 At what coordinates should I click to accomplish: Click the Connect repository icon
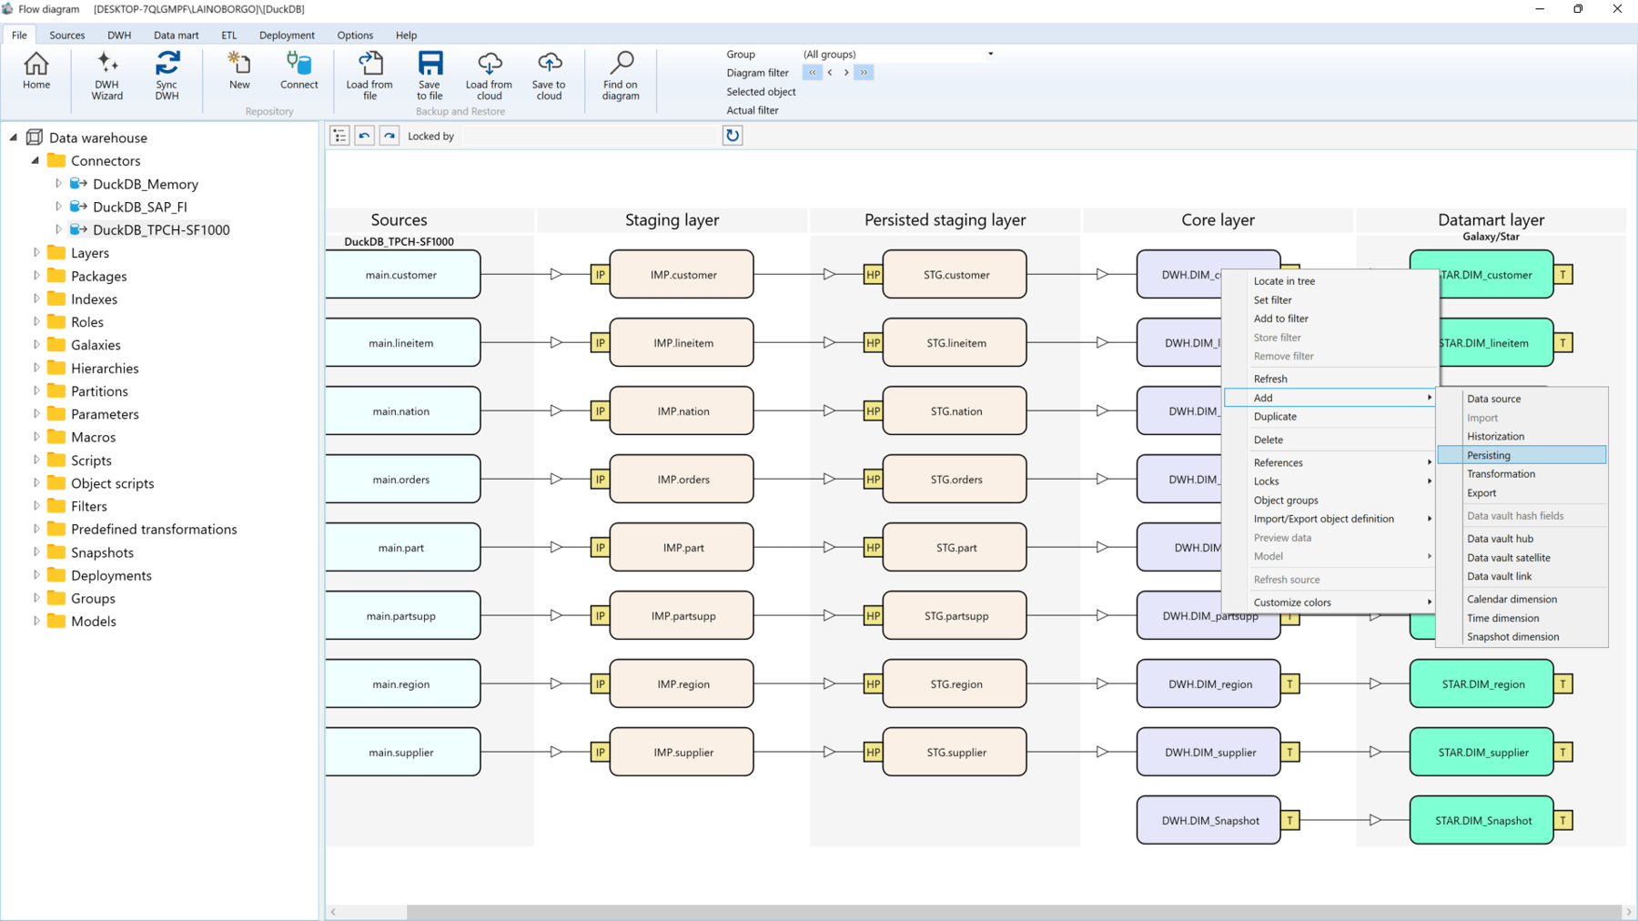pyautogui.click(x=298, y=71)
